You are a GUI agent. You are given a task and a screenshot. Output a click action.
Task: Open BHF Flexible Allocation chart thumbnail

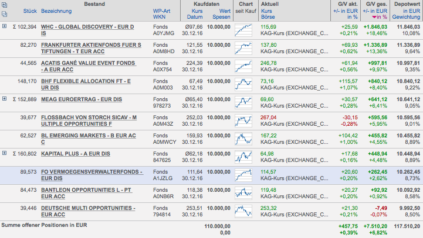point(243,84)
